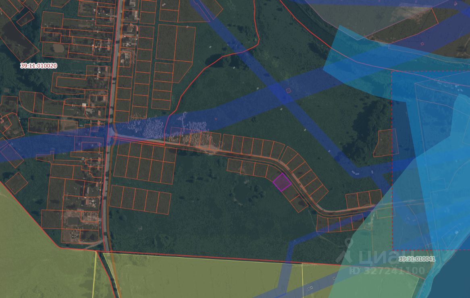The height and width of the screenshot is (298, 470).
Task: Click the cadastral label 39:11:010041
Action: tap(417, 259)
